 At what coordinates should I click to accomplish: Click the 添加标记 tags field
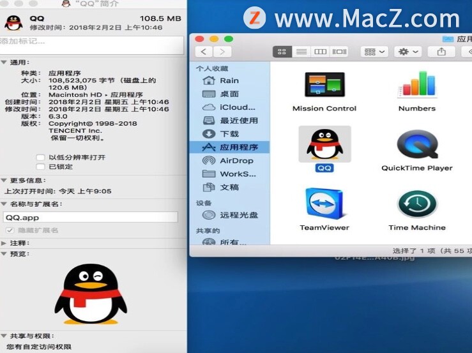(x=91, y=45)
